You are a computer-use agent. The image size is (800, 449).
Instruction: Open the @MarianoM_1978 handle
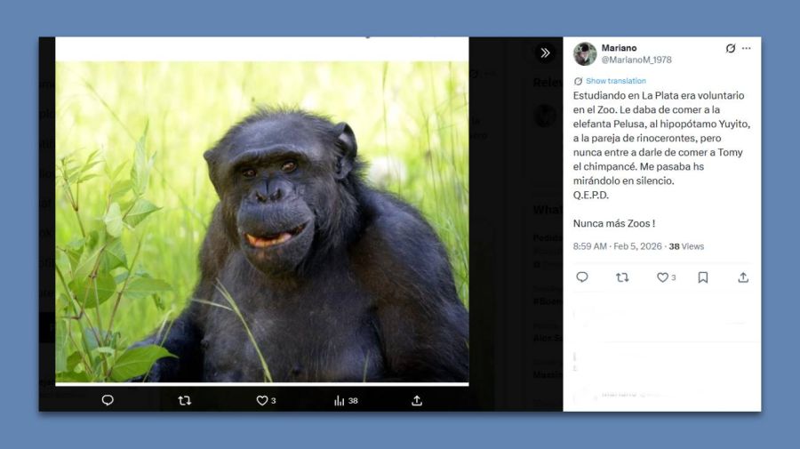point(636,60)
